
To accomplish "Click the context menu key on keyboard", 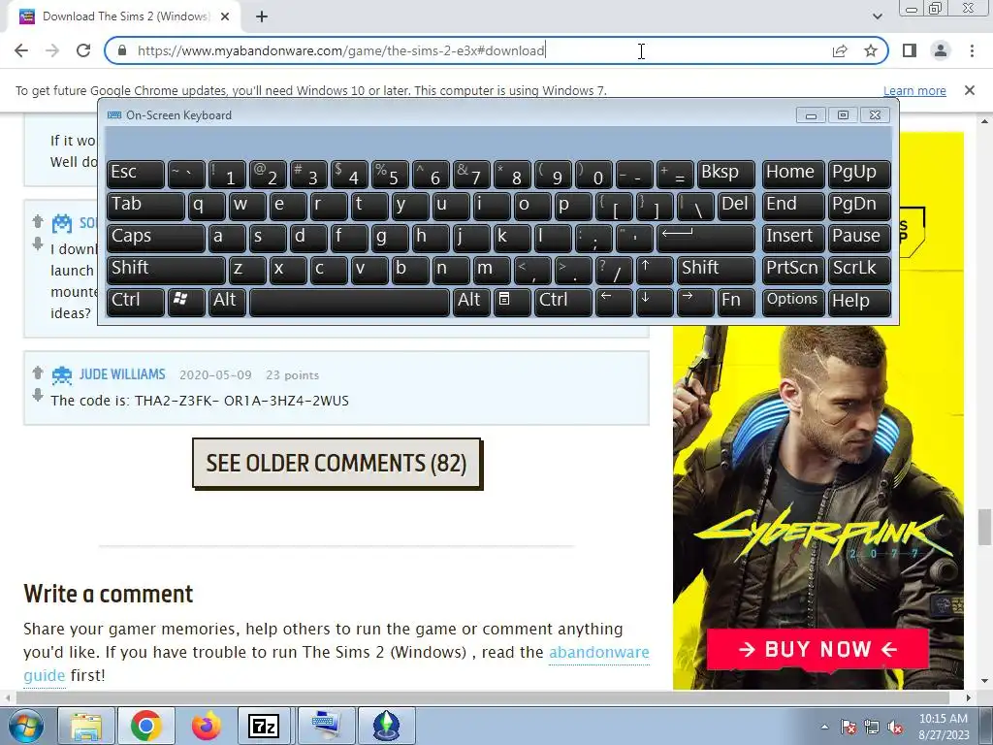I will coord(512,302).
